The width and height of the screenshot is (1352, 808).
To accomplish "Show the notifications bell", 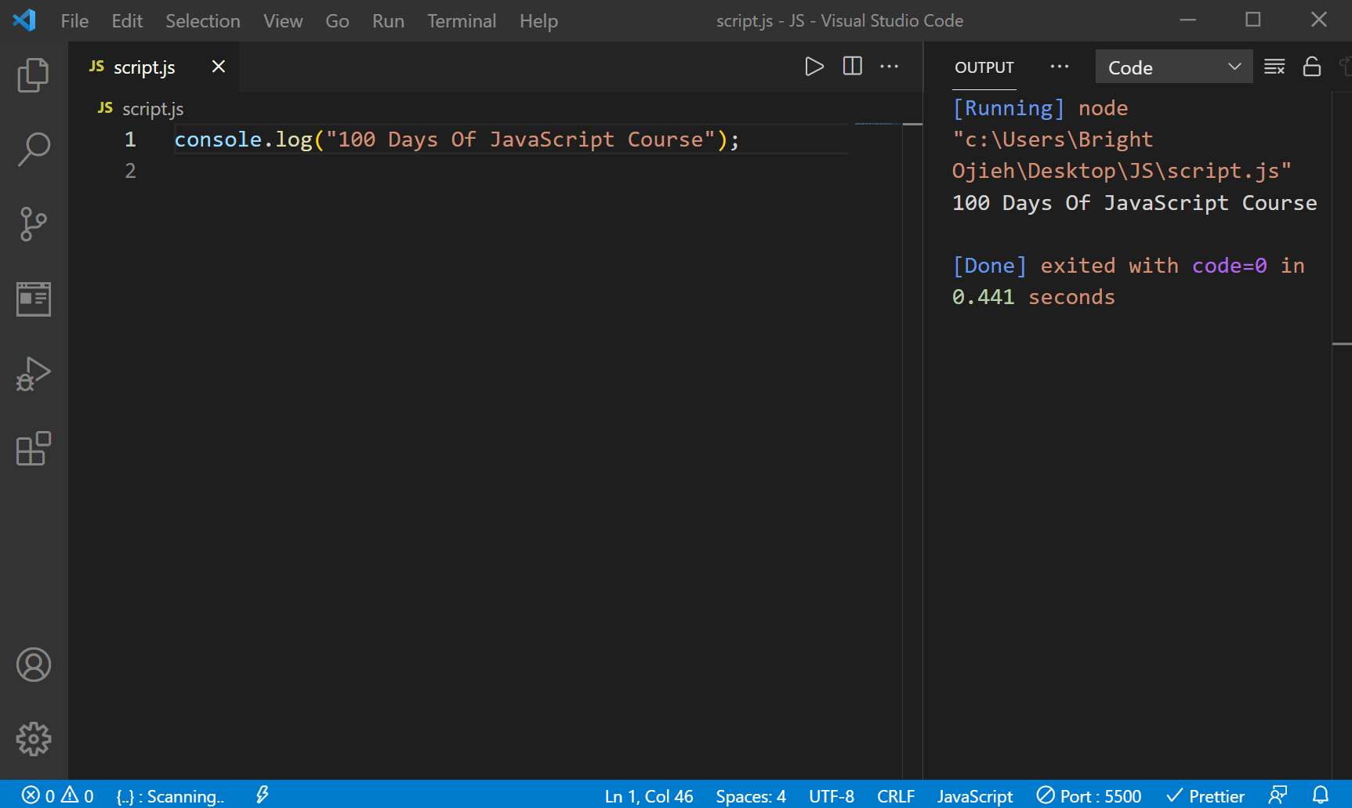I will click(1321, 795).
